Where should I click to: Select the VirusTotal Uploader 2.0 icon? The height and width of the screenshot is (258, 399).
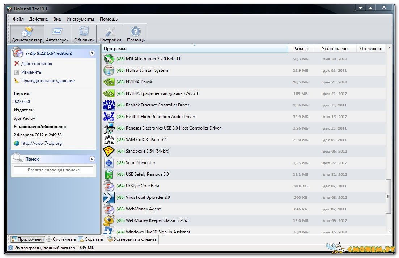coord(109,197)
